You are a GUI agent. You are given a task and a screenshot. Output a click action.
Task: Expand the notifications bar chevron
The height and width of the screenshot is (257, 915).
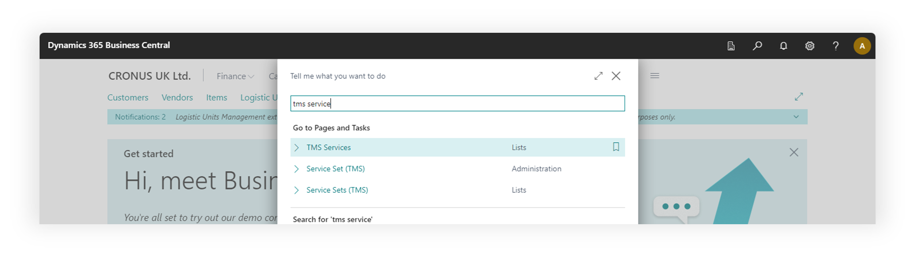click(x=796, y=117)
